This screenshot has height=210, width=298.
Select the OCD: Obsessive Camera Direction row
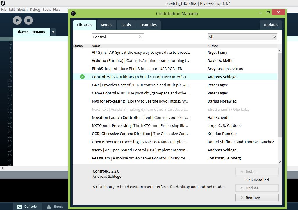(175, 134)
